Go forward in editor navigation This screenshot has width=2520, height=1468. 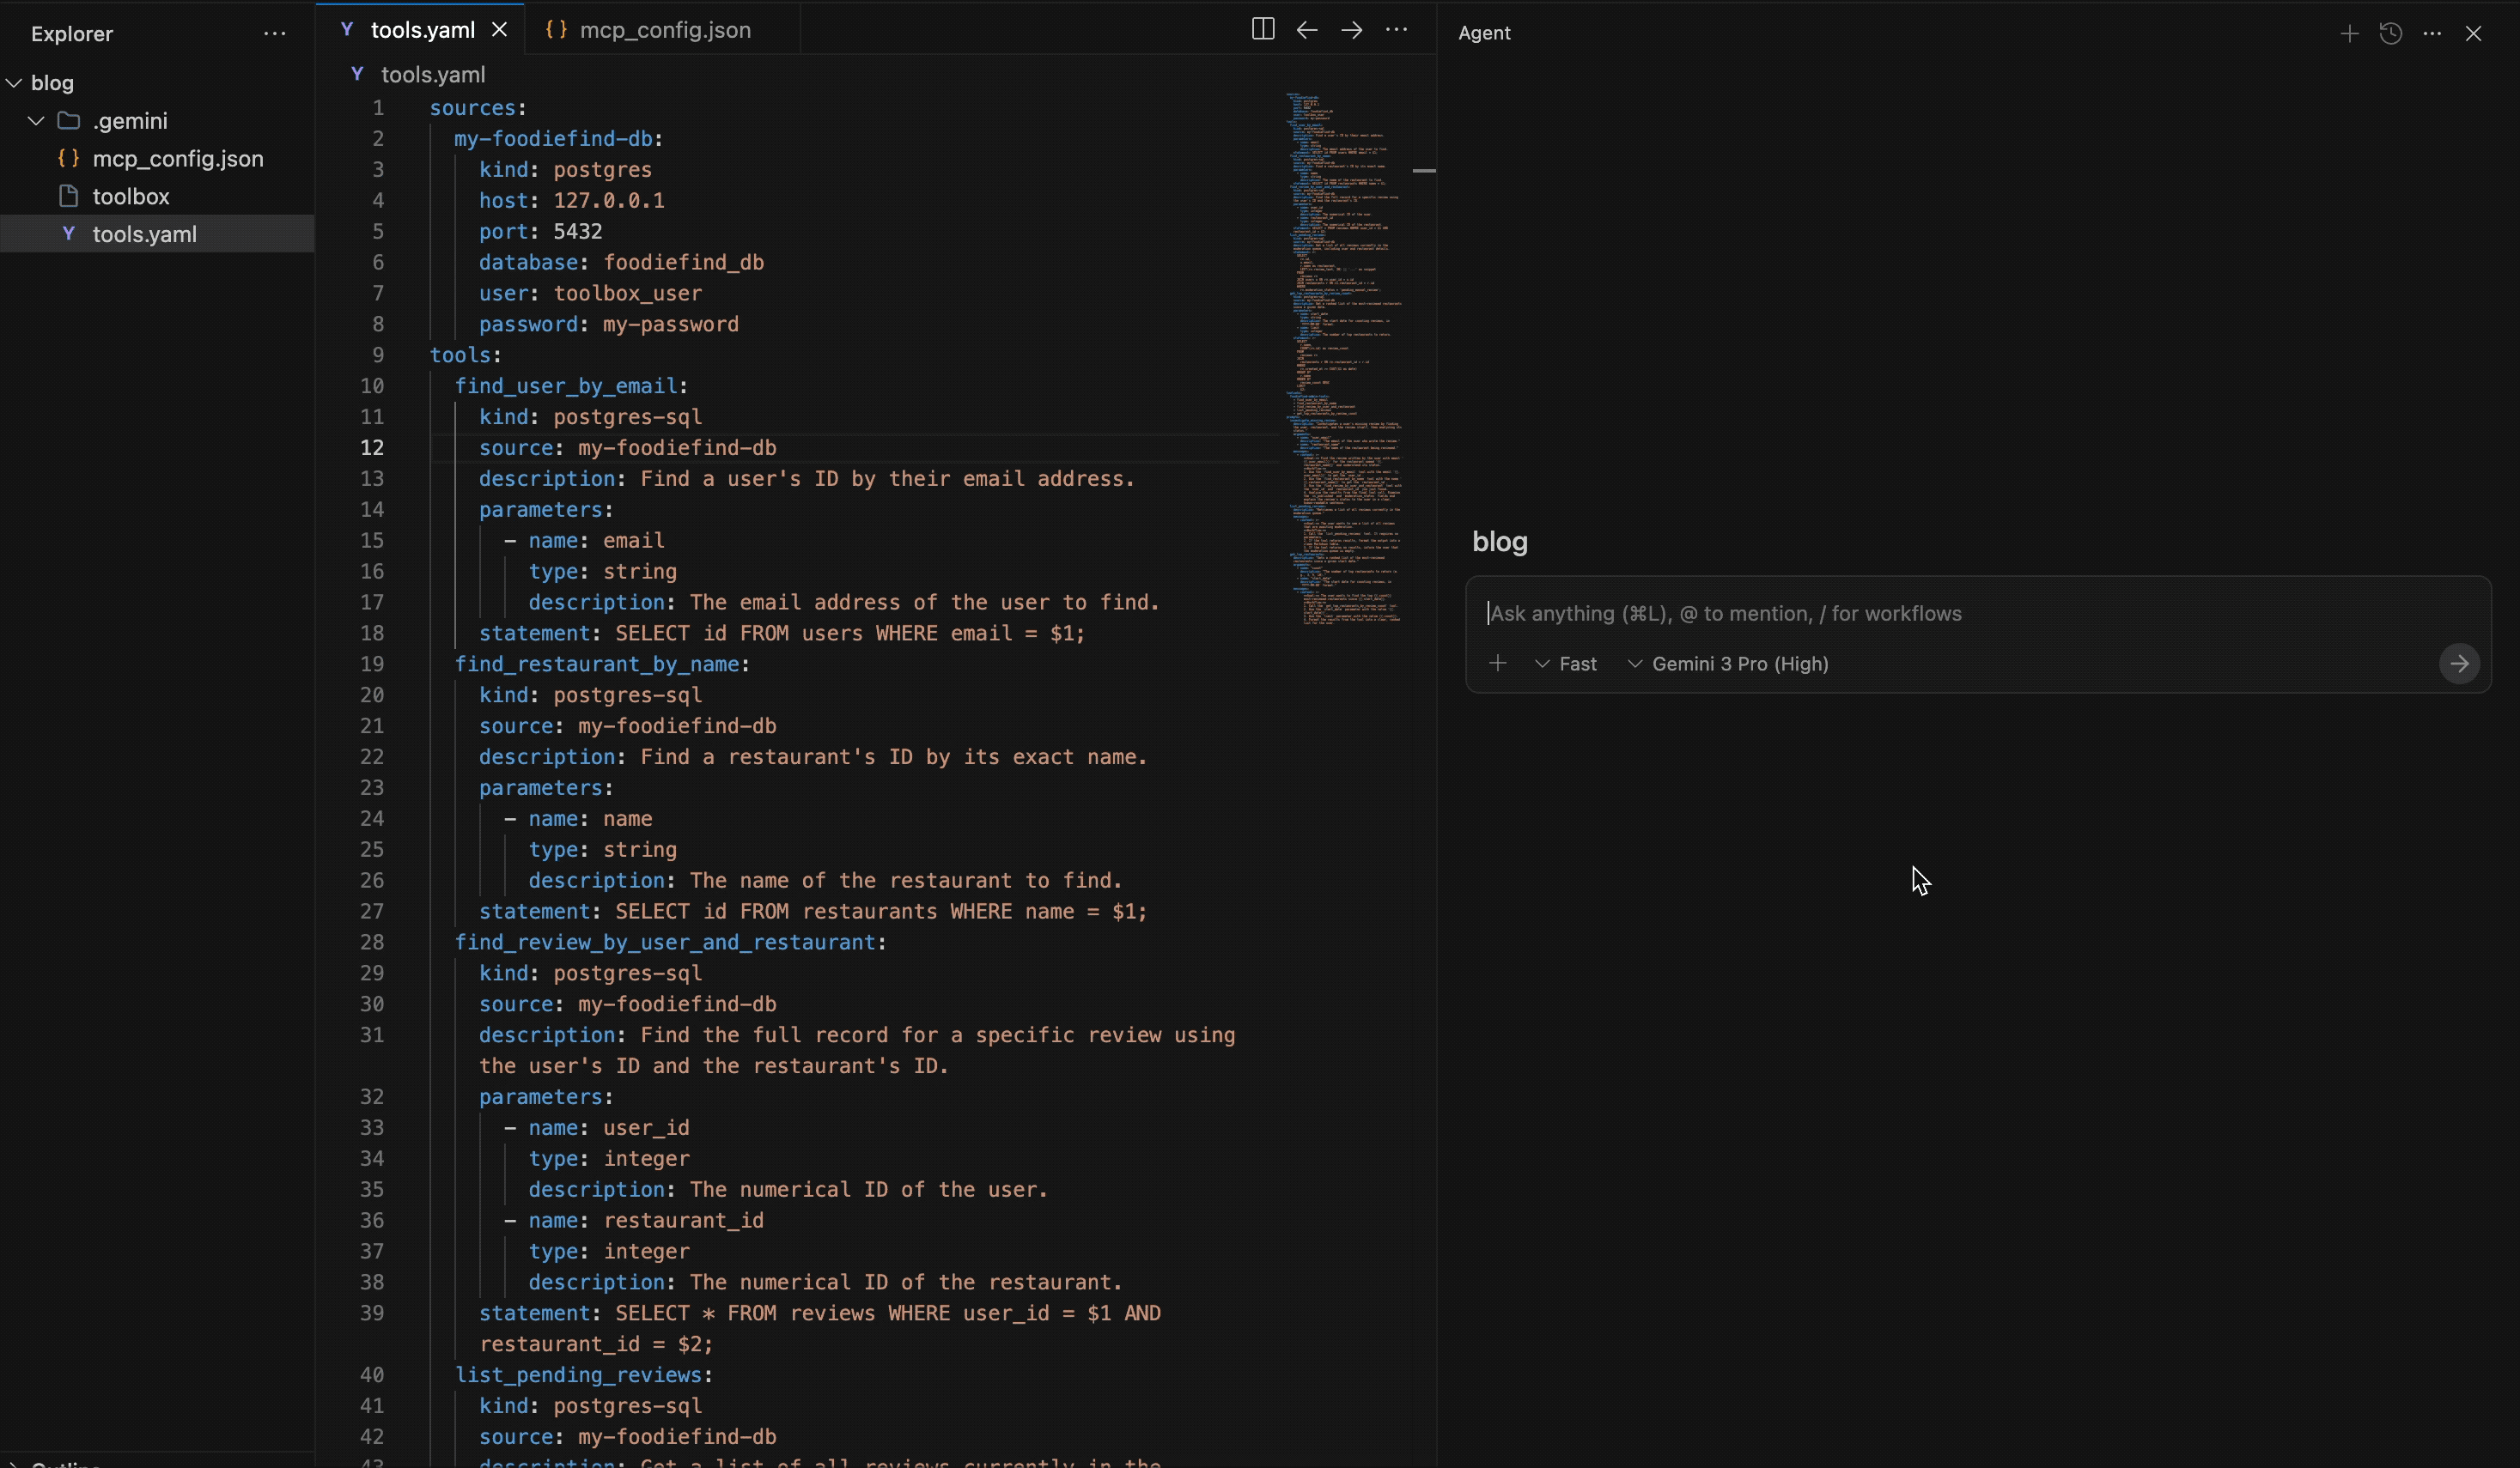(x=1352, y=29)
